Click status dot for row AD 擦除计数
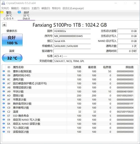Screen dimensions: 140x144 [4, 95]
